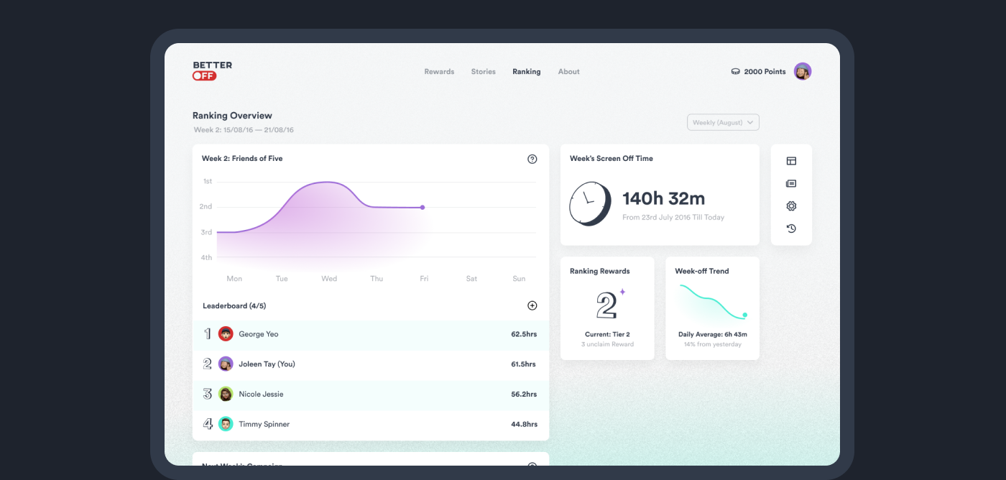Go to the Stories tab

coord(484,72)
